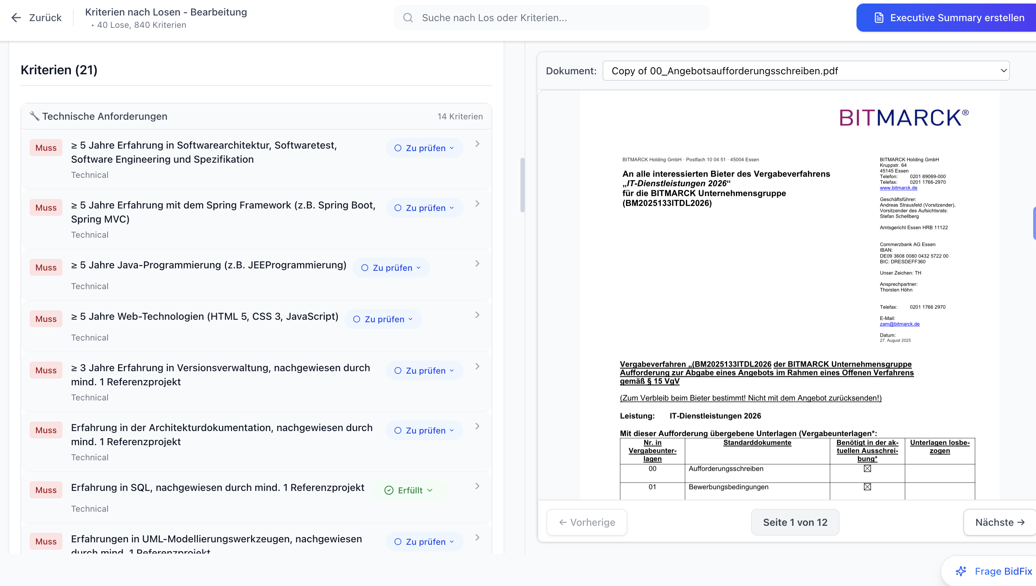Open details arrow for Spring Framework criterion
Viewport: 1036px width, 586px height.
477,204
